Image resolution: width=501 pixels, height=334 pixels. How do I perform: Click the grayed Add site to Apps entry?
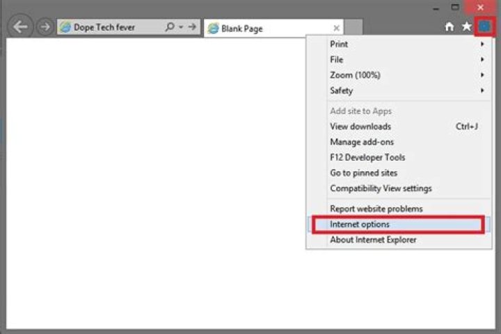[x=399, y=111]
